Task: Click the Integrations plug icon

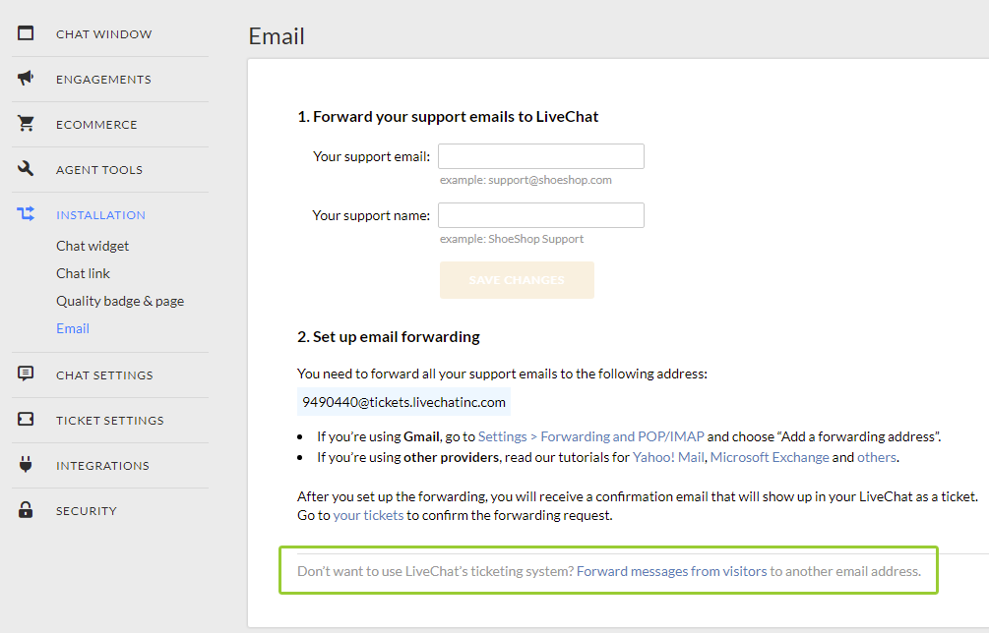Action: pyautogui.click(x=26, y=465)
